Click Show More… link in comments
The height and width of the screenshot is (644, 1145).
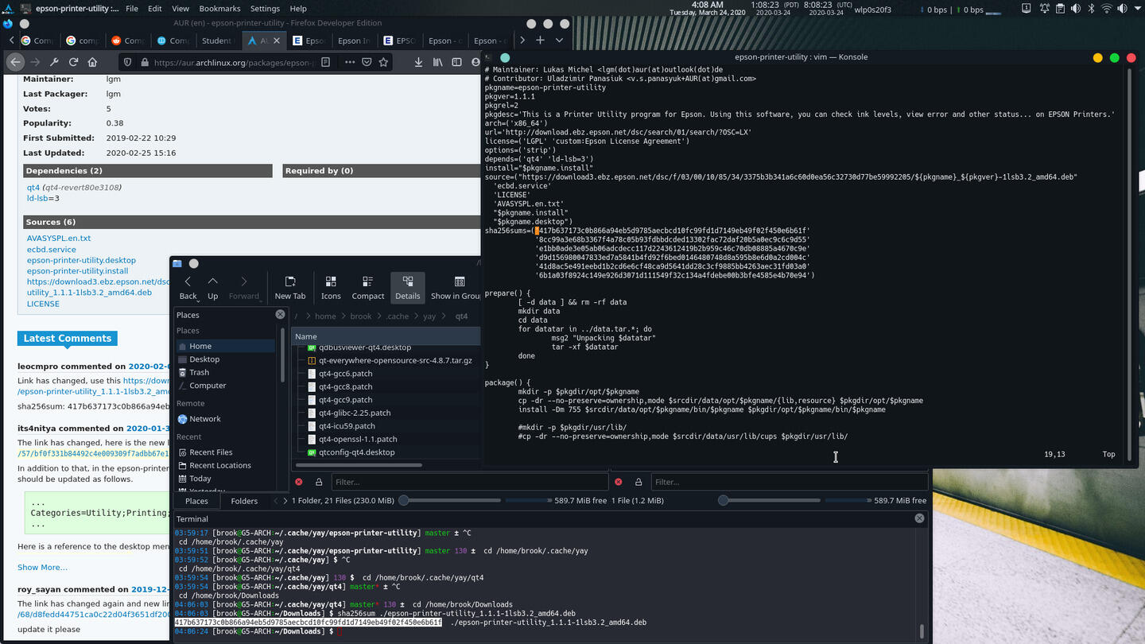[x=42, y=567]
